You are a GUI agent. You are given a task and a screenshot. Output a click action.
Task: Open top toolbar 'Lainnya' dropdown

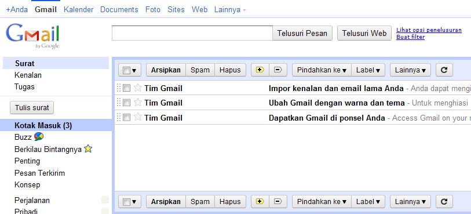pyautogui.click(x=410, y=70)
